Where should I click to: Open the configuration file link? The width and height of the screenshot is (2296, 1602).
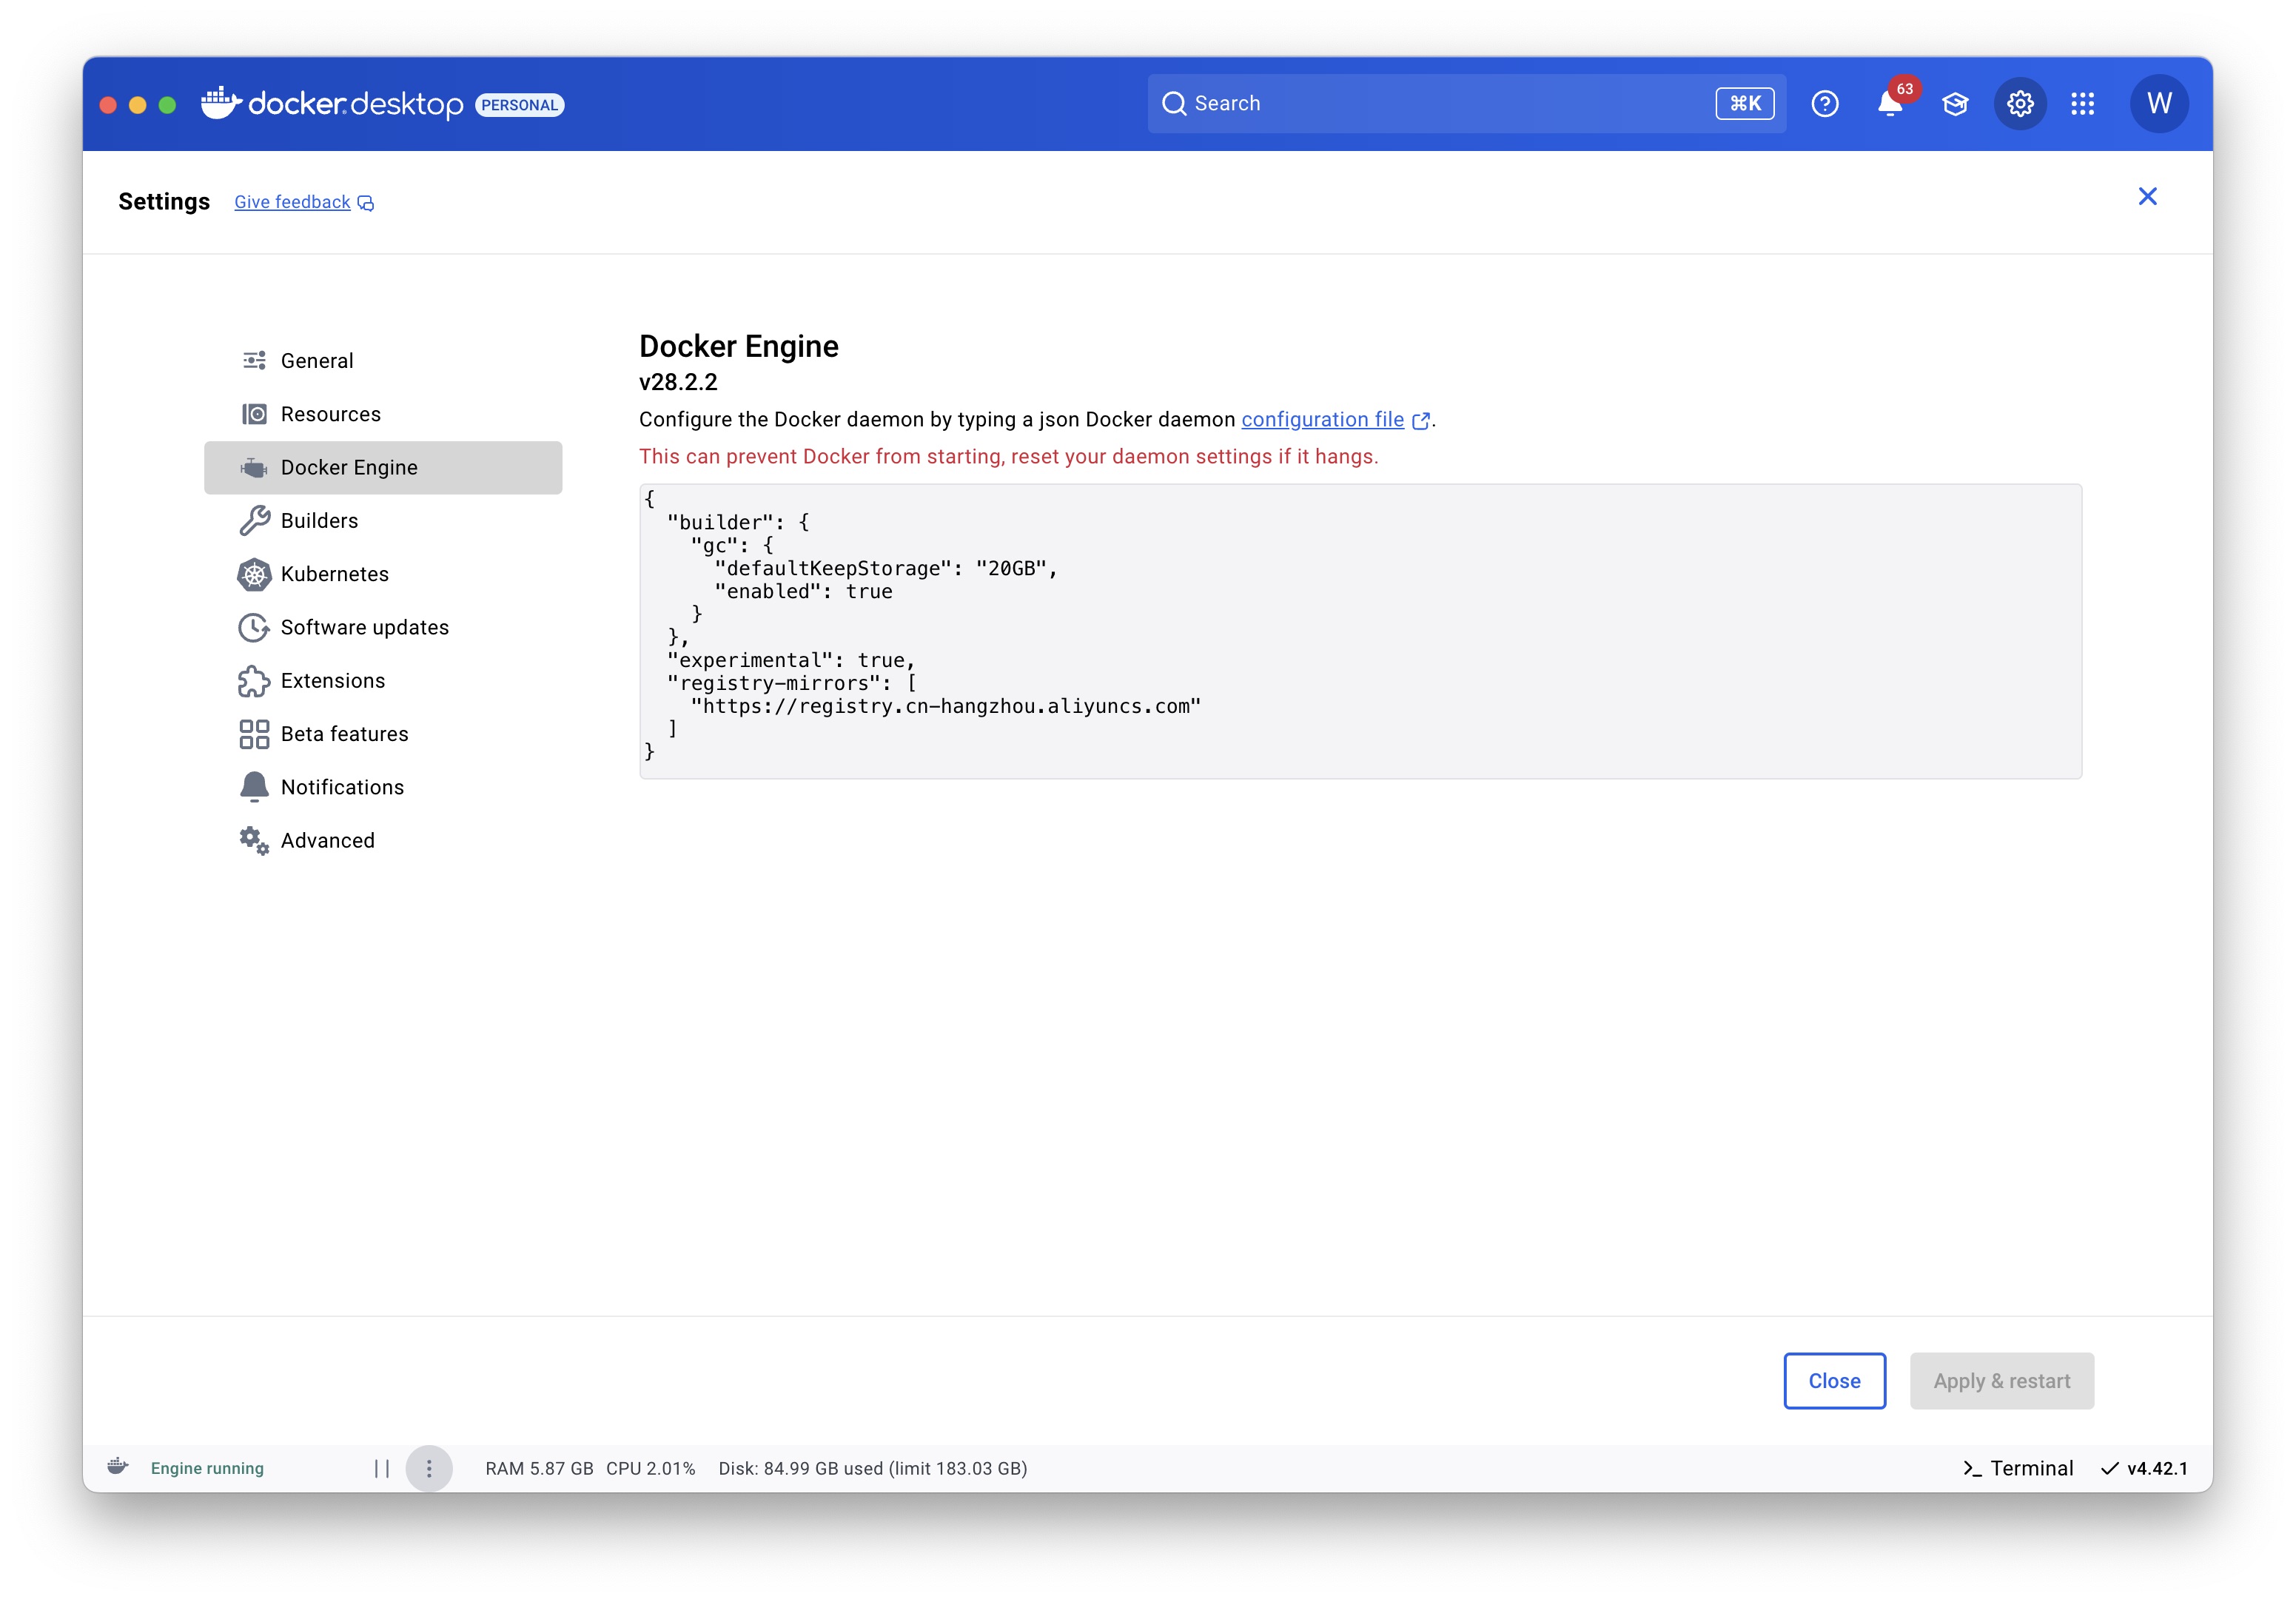pyautogui.click(x=1322, y=420)
